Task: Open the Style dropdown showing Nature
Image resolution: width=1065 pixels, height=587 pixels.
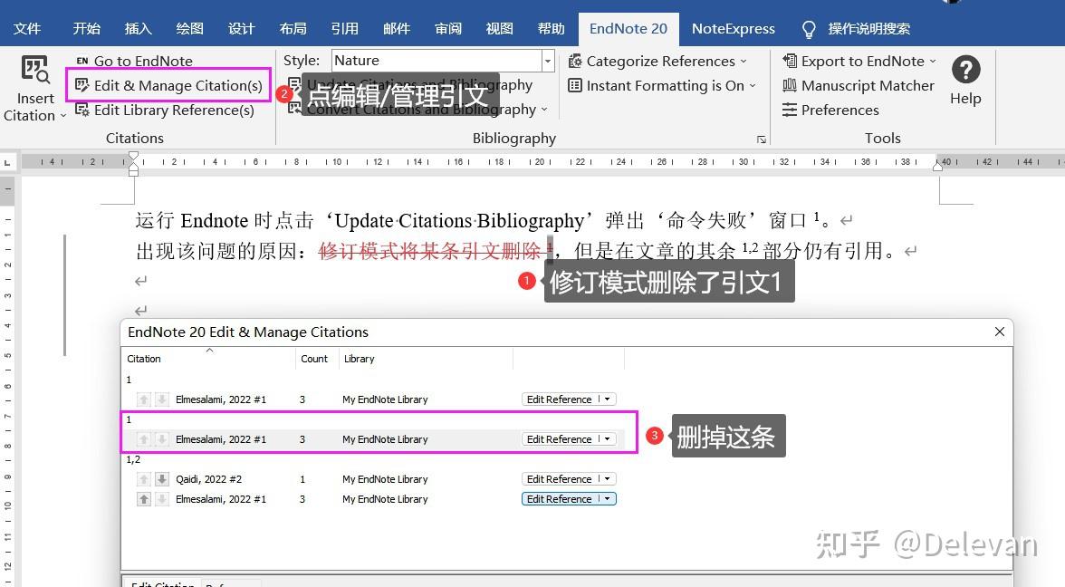Action: (x=547, y=60)
